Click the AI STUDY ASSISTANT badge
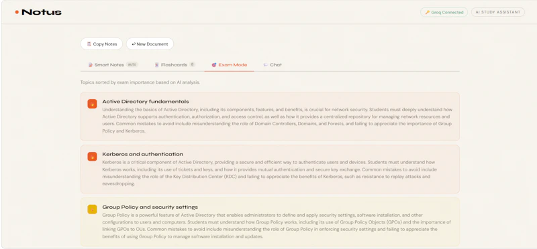537x249 pixels. [x=497, y=12]
